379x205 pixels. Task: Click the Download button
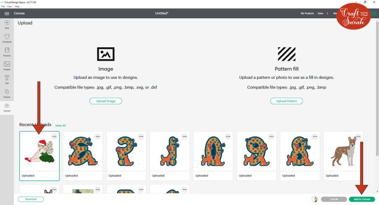[31, 199]
